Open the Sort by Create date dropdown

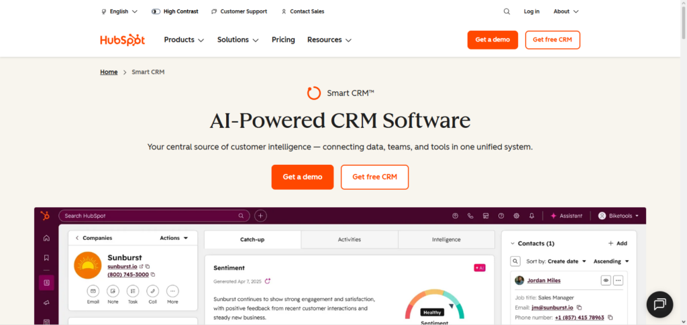[x=556, y=261]
